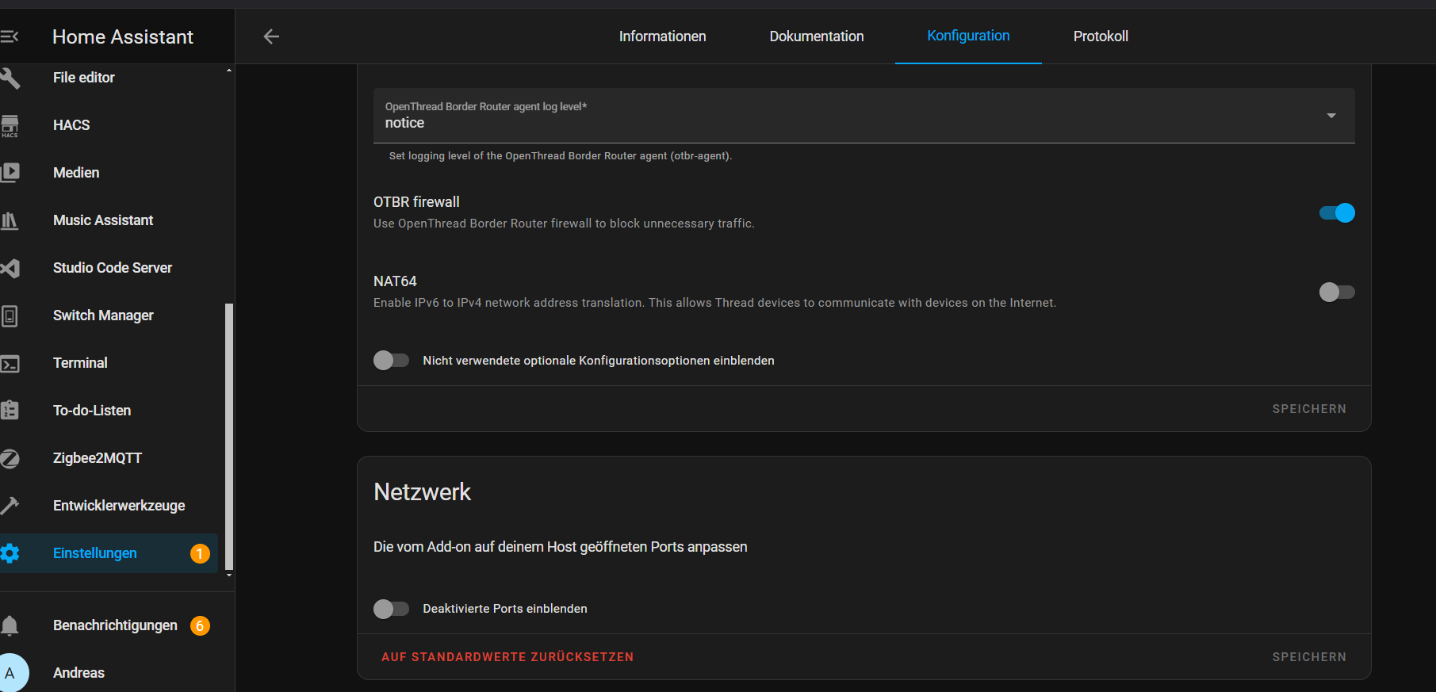Open Benachrichtigungen in sidebar
The image size is (1436, 692).
click(x=109, y=625)
